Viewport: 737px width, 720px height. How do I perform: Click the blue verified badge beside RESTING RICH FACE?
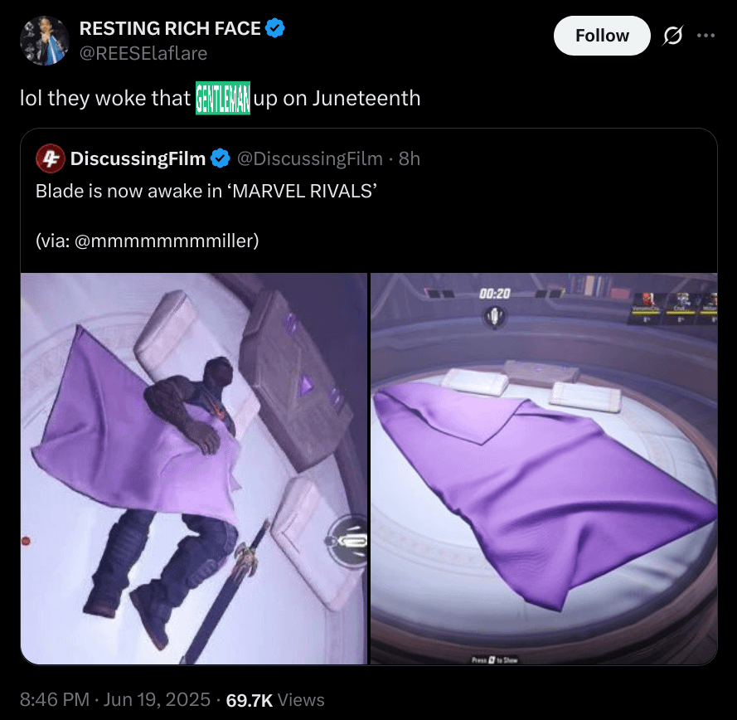pos(275,28)
